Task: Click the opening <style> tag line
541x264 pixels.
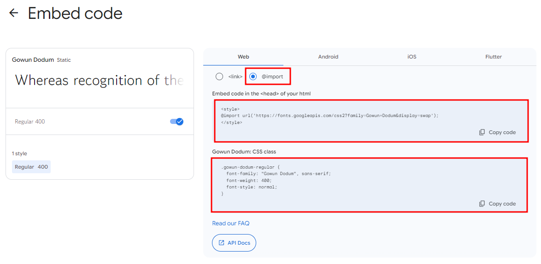Action: click(230, 109)
